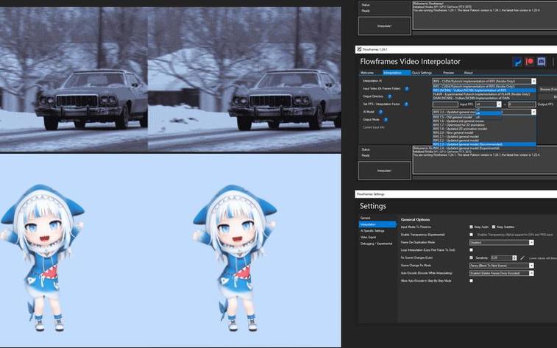
Task: Click the help icon beside Input Video label
Action: [407, 89]
